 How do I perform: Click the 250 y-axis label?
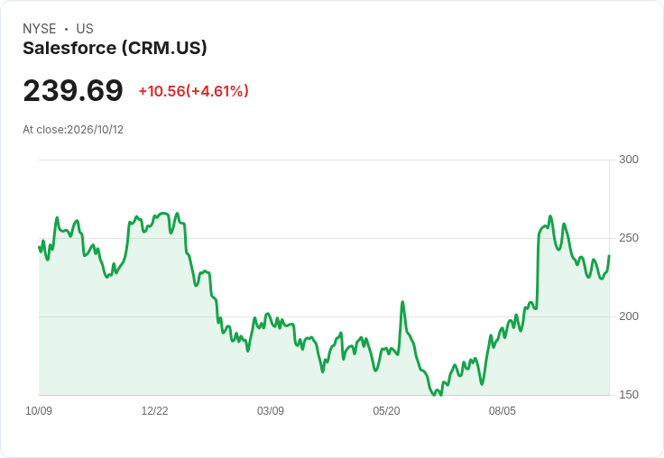tap(629, 238)
